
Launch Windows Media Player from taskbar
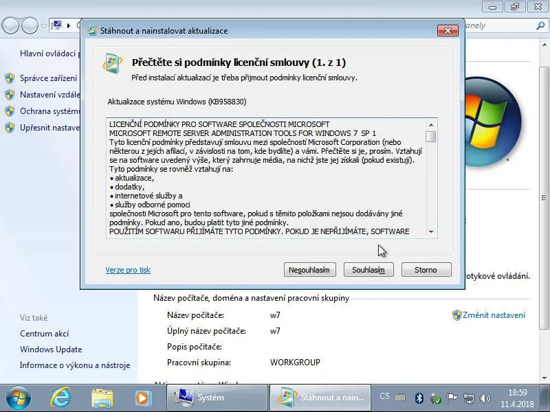[x=143, y=398]
